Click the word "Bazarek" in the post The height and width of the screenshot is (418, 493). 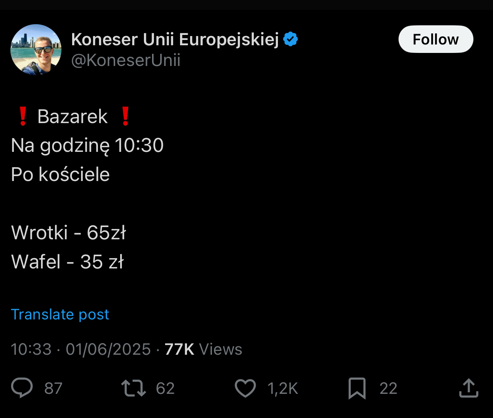coord(73,117)
